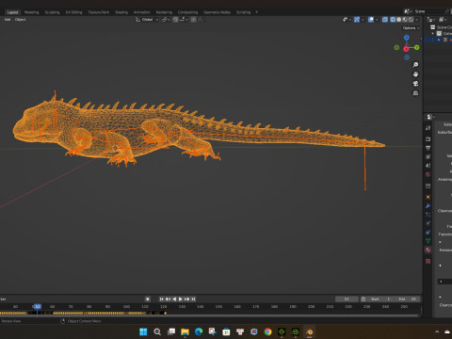This screenshot has width=452, height=339.
Task: Open the Scripting workspace tab
Action: (243, 12)
